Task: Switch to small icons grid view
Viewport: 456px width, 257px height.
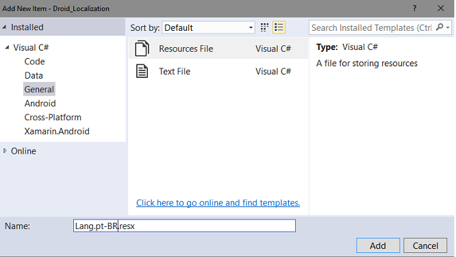Action: 264,27
